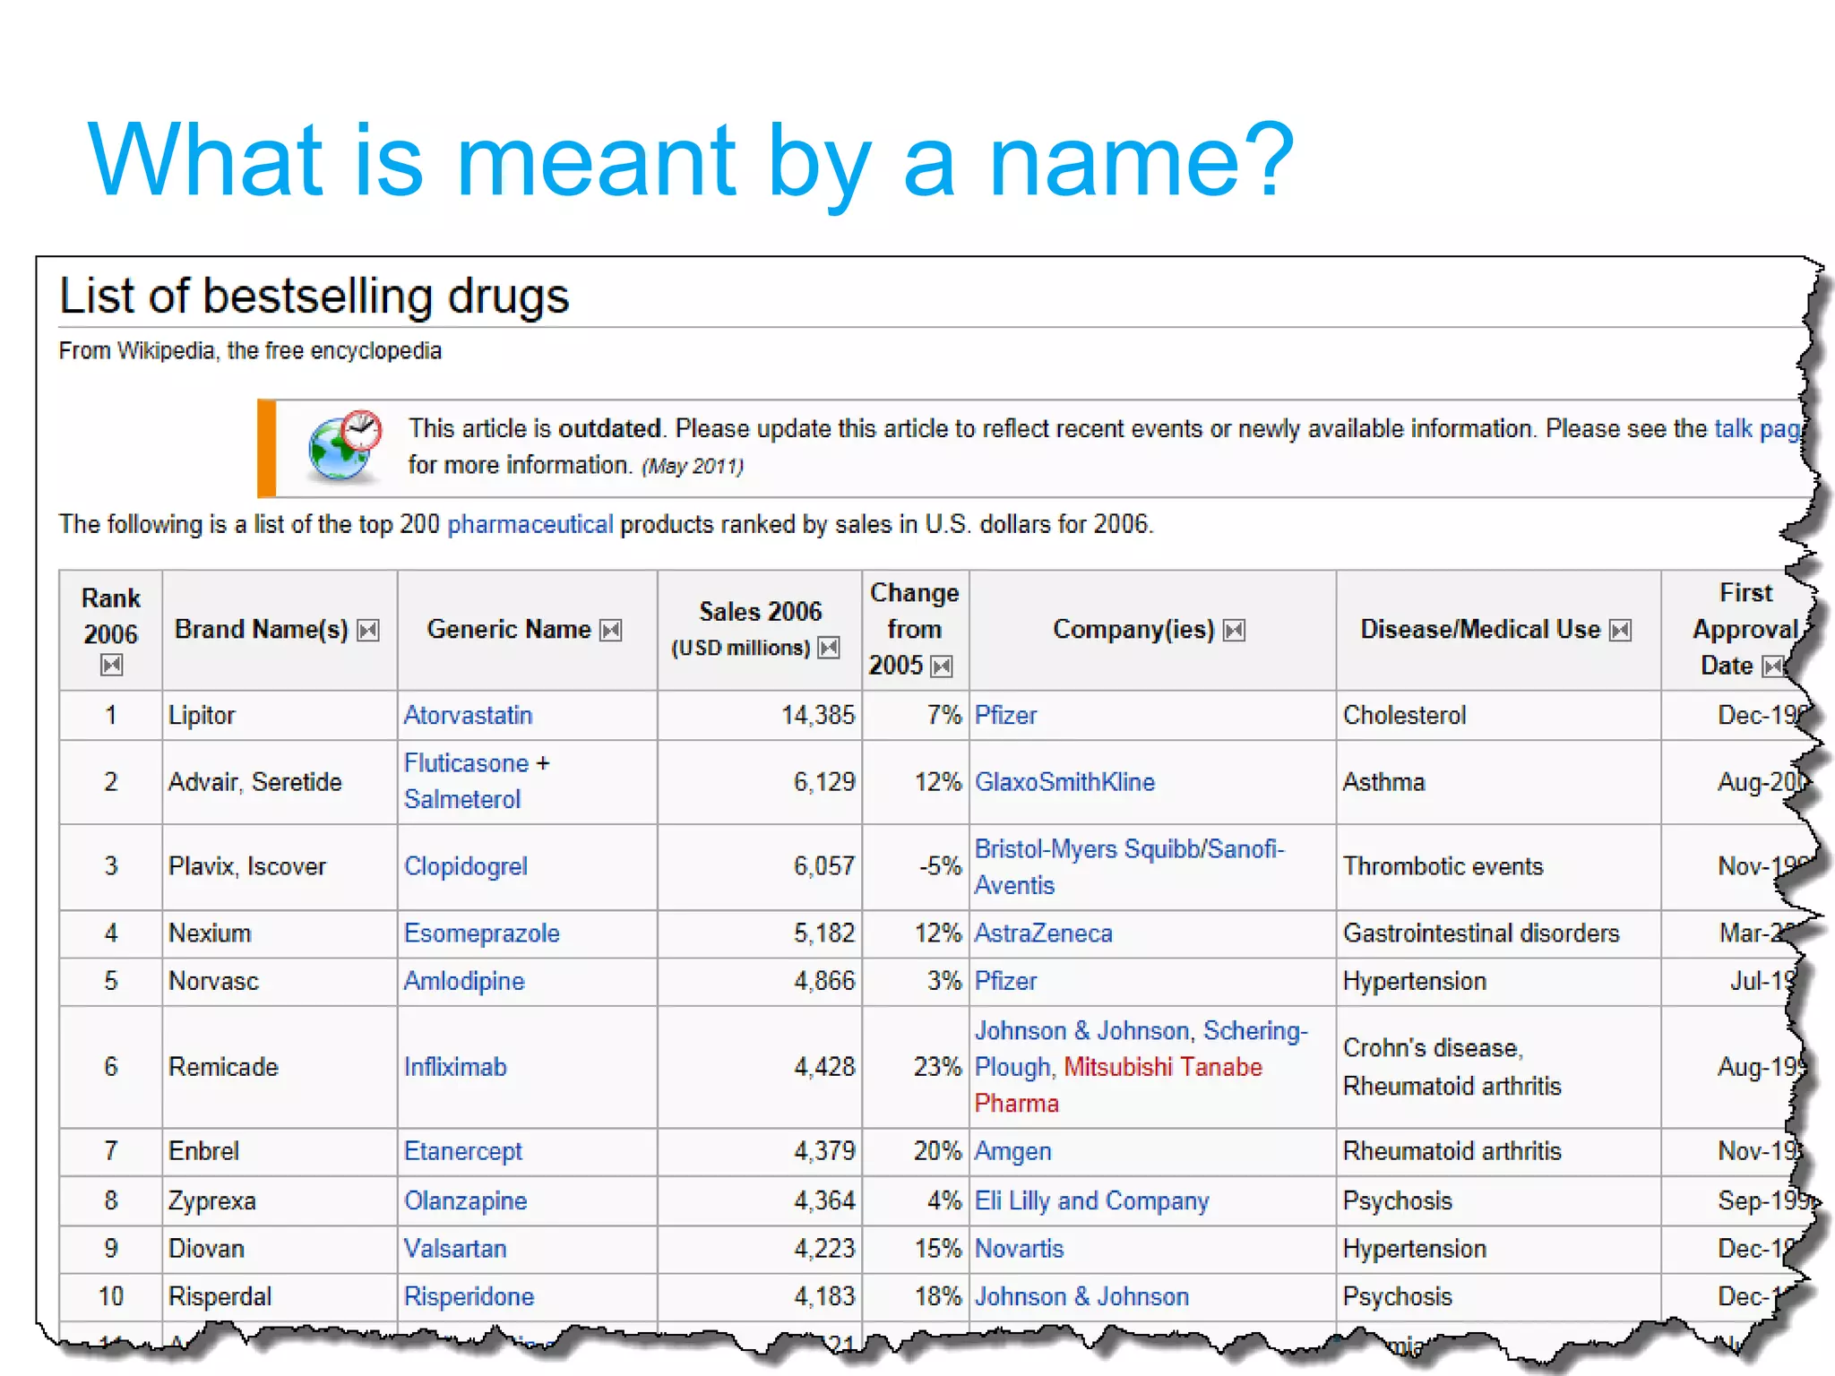Select the Nexium brand cell
Screen dimensions: 1835x1376
point(280,933)
